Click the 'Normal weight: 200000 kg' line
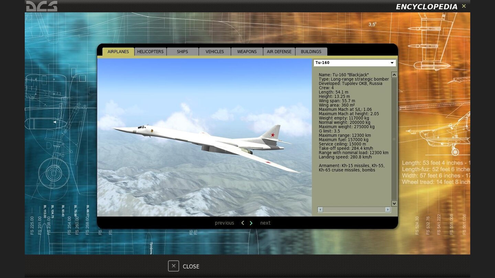Screen dimensions: 495x278 point(344,123)
